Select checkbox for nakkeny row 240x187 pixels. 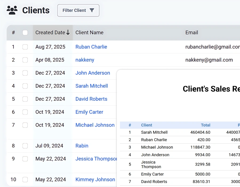(x=25, y=60)
